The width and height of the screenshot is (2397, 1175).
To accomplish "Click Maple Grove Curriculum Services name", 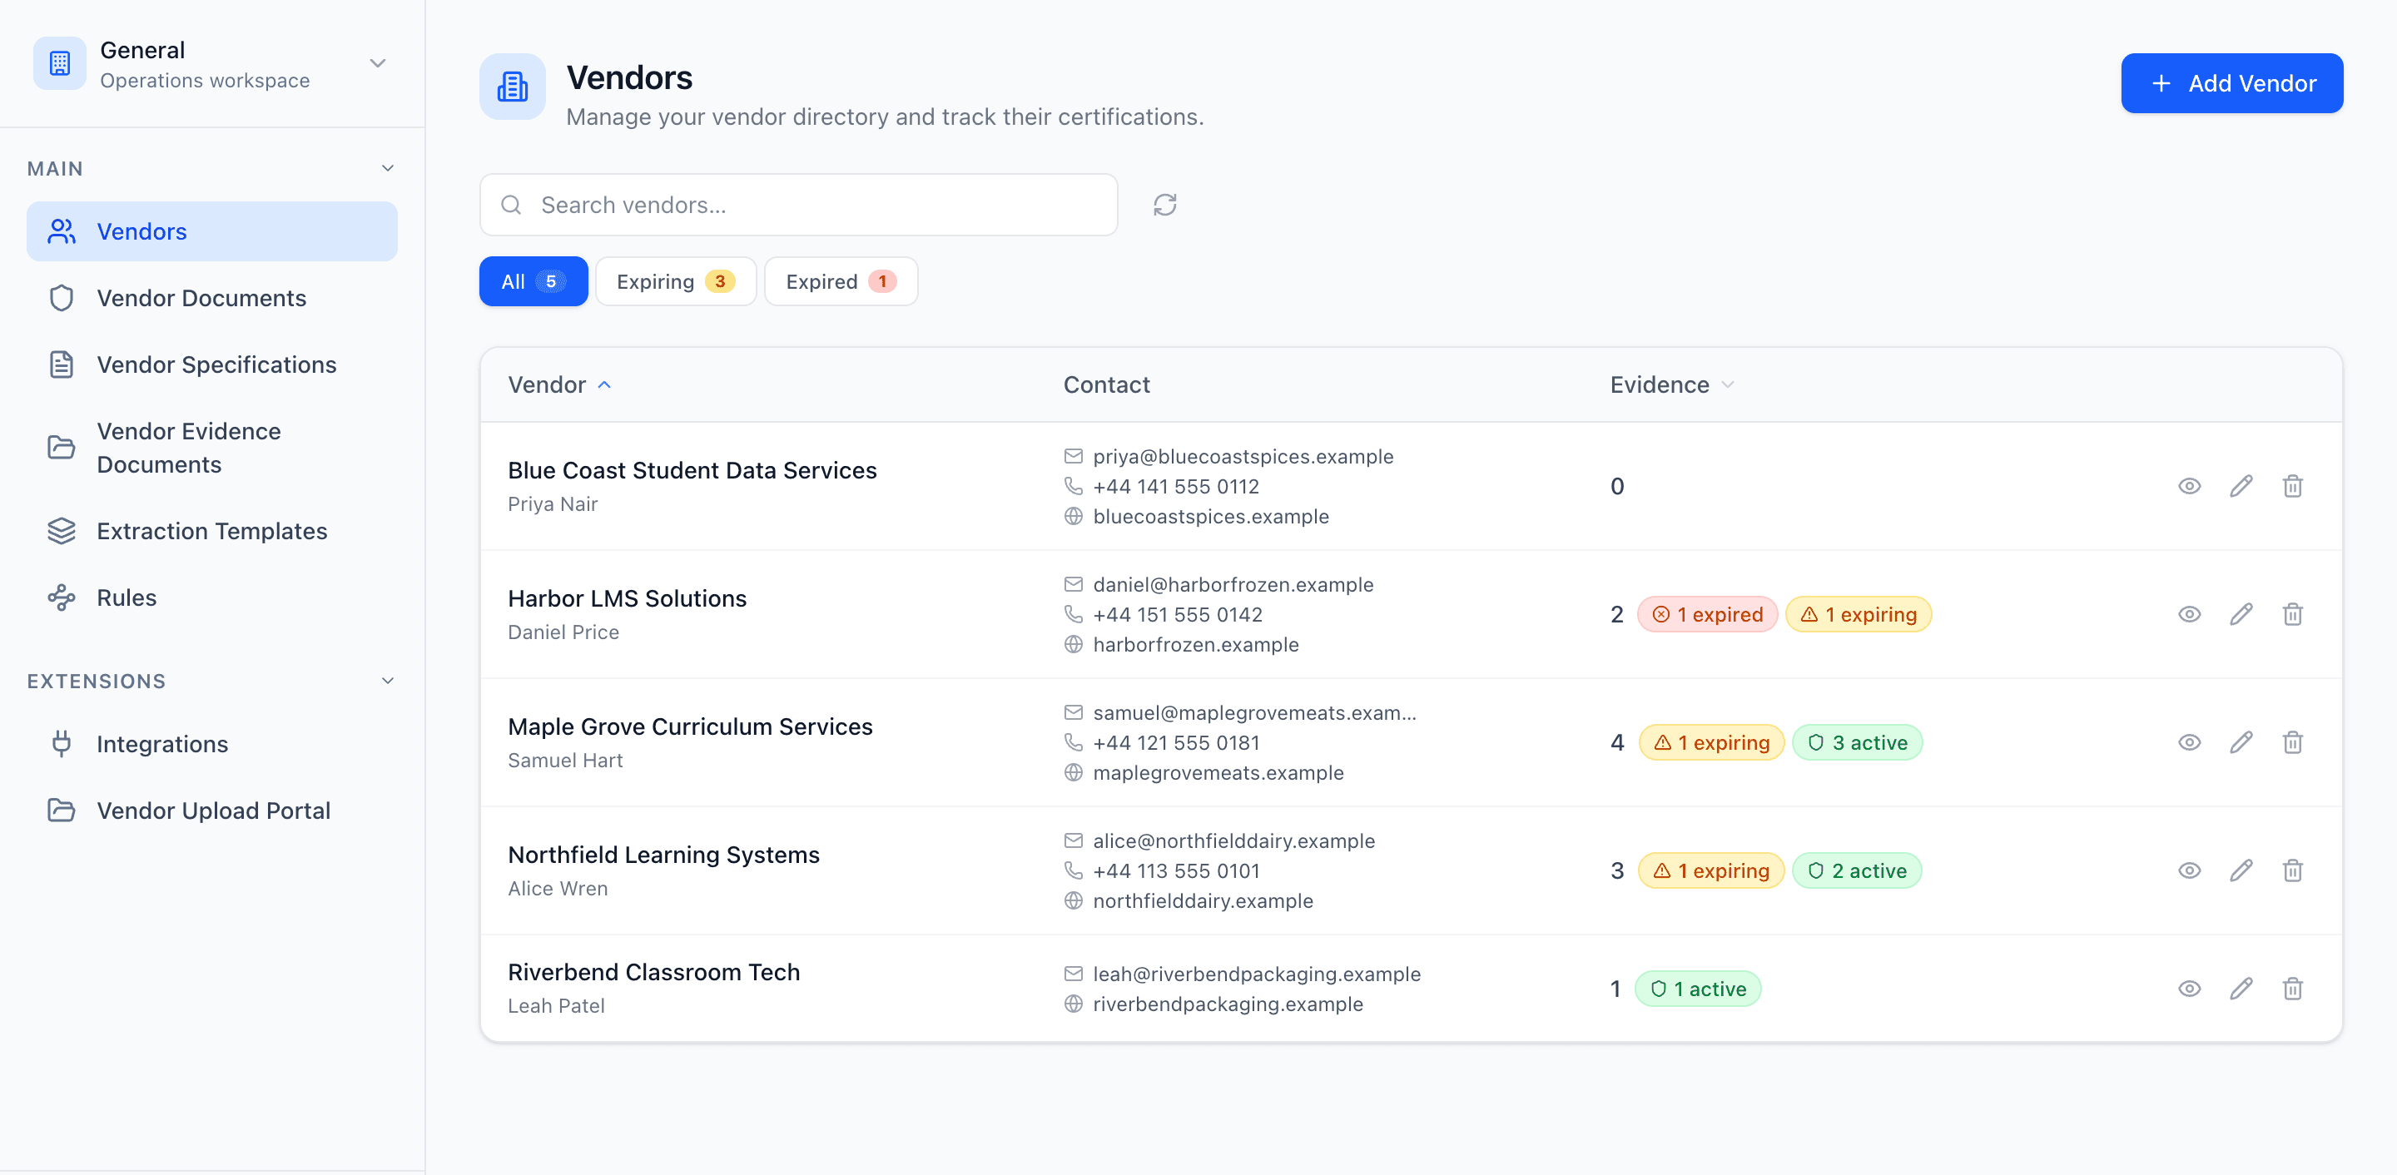I will (x=691, y=726).
